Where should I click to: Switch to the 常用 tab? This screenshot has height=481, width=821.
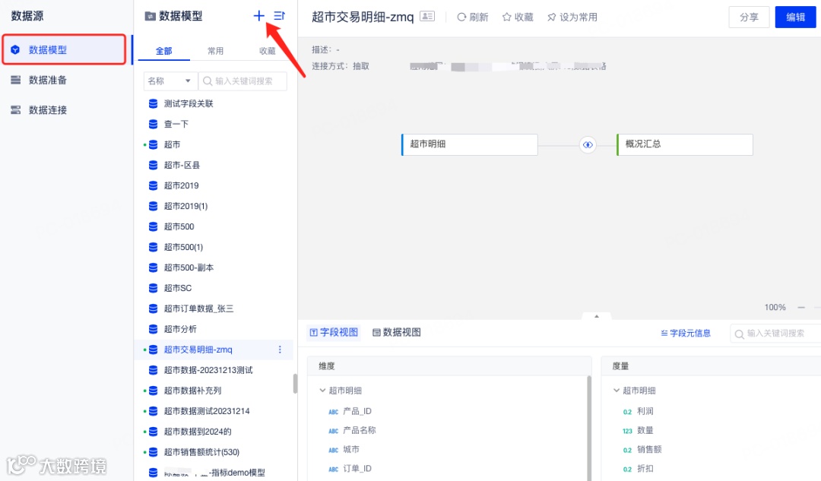(215, 51)
